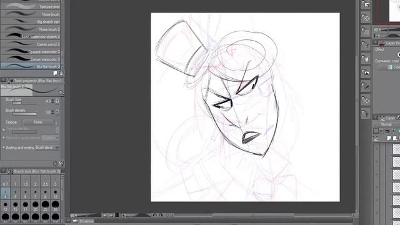Select the Noise brush sub tool
This screenshot has height=225, width=400.
tap(31, 14)
